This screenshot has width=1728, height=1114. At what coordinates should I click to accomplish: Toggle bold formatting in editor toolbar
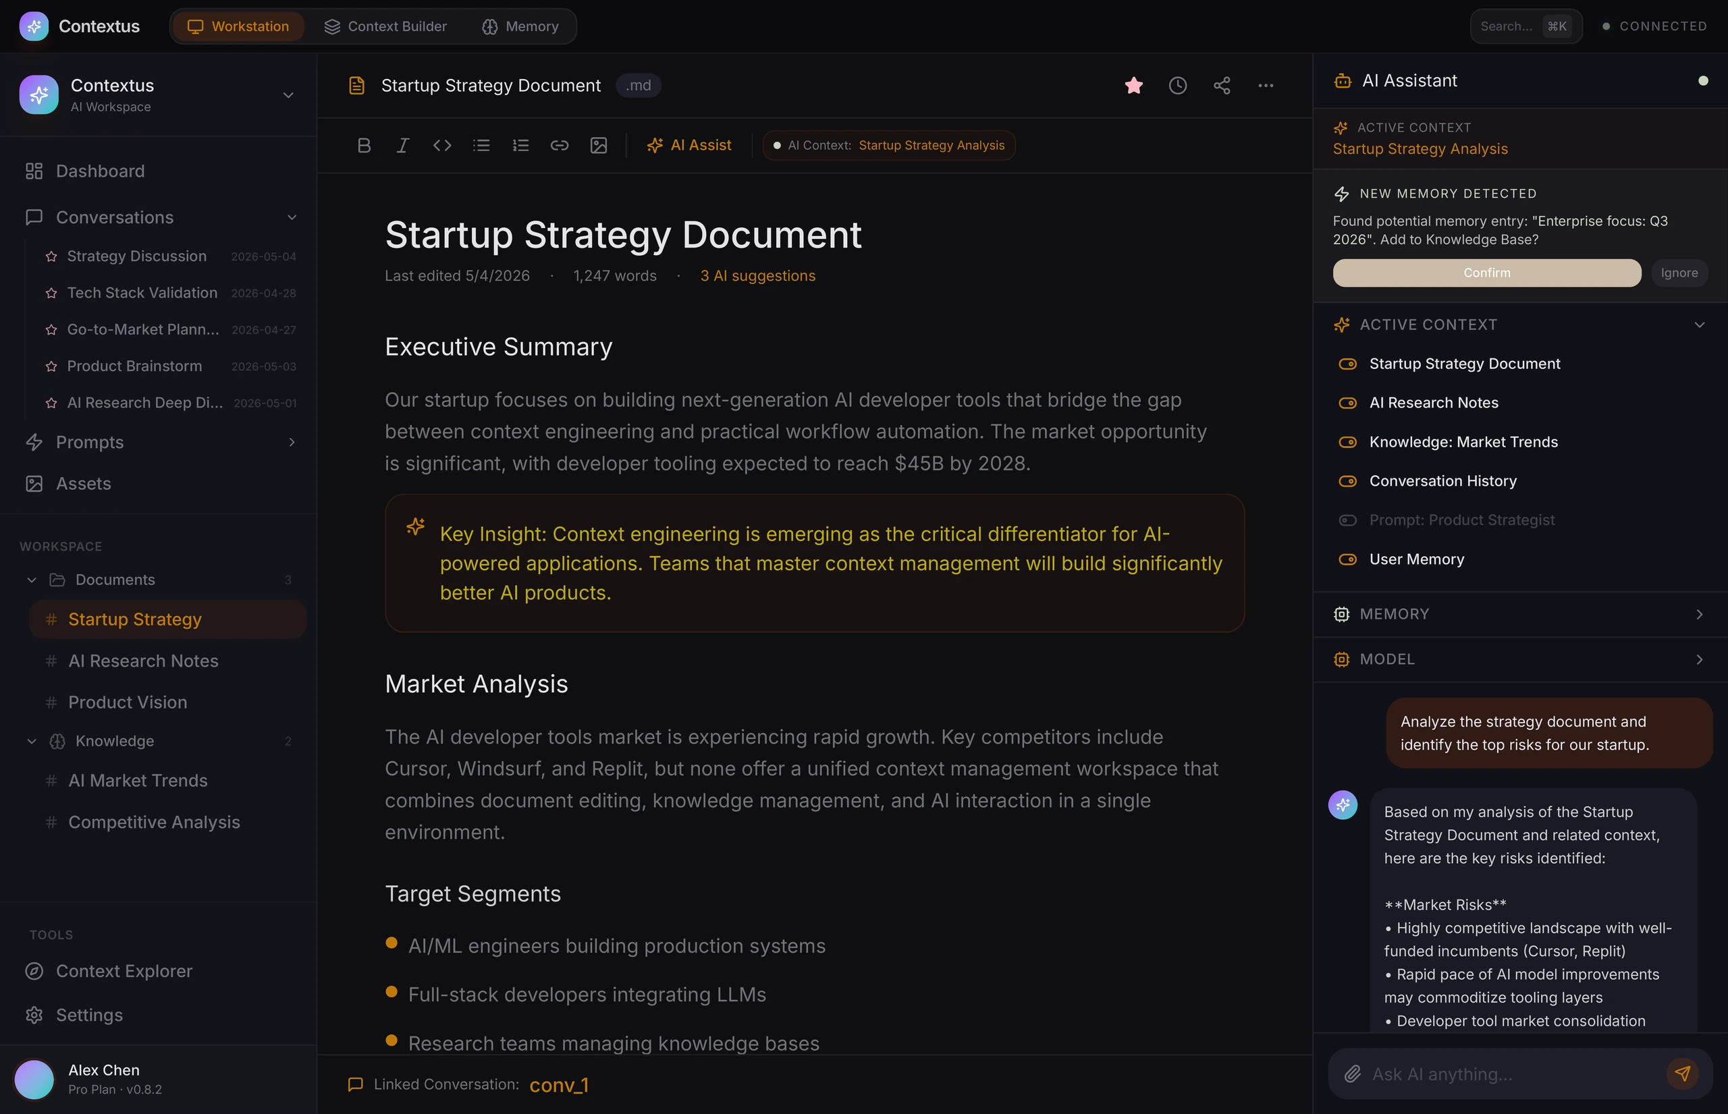point(364,145)
